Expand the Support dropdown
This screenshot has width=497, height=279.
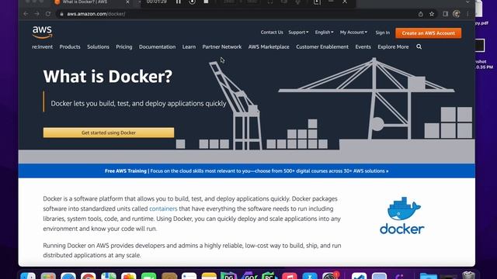(298, 33)
